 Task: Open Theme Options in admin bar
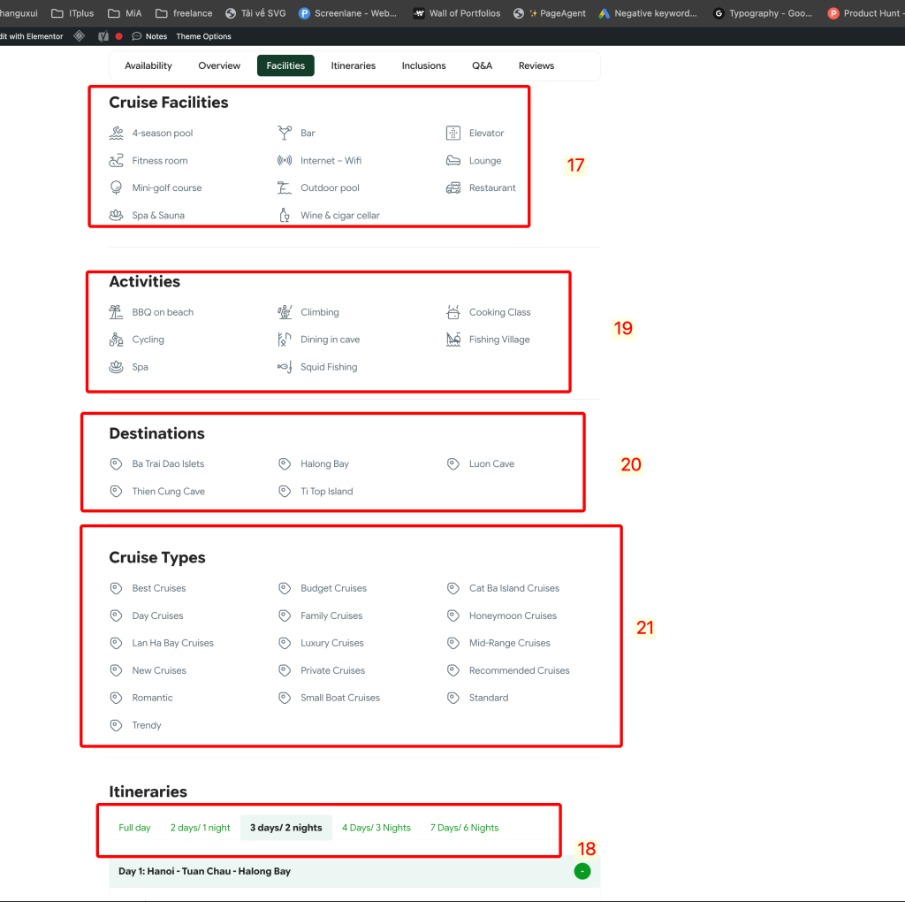pyautogui.click(x=203, y=36)
